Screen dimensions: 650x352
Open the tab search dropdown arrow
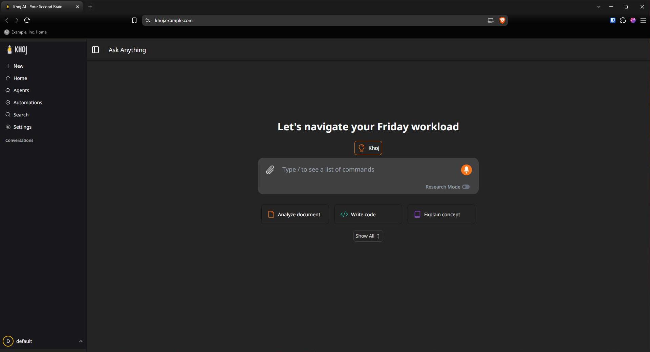599,7
